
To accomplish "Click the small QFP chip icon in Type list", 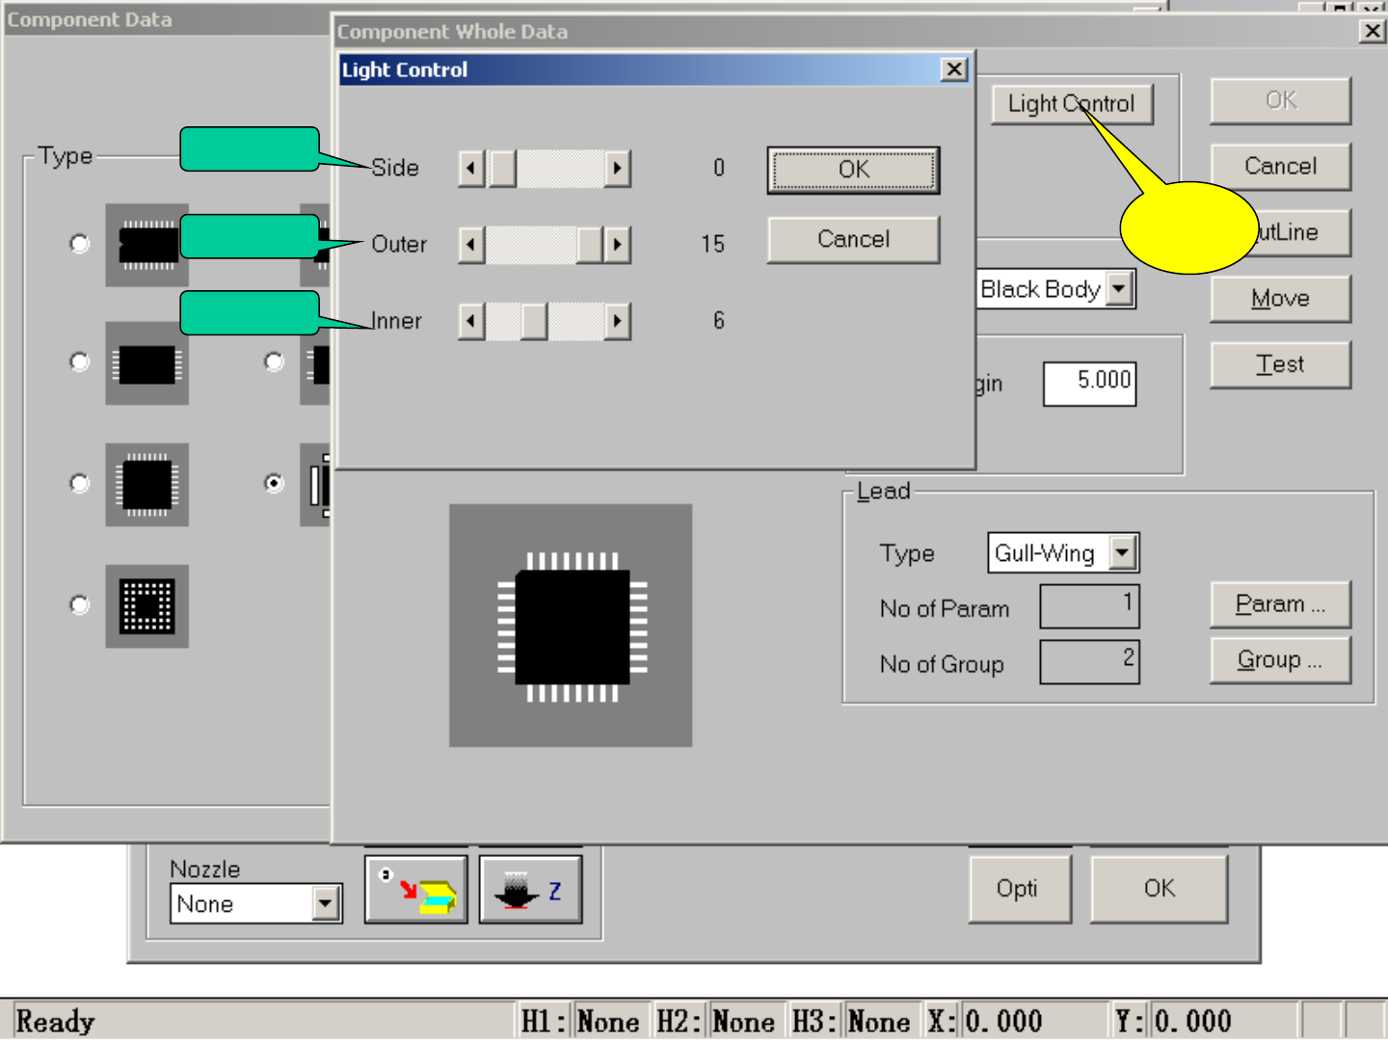I will click(147, 485).
